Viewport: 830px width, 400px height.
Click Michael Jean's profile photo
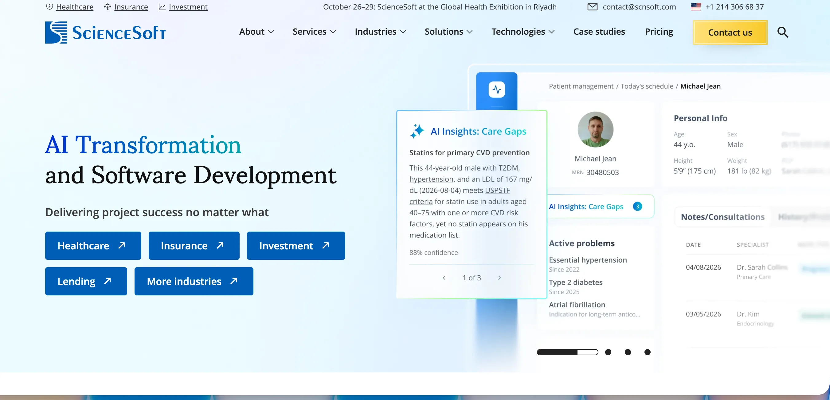595,129
